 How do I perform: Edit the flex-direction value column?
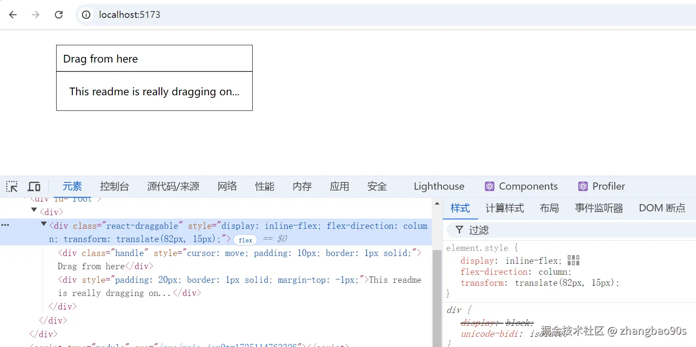pos(553,272)
